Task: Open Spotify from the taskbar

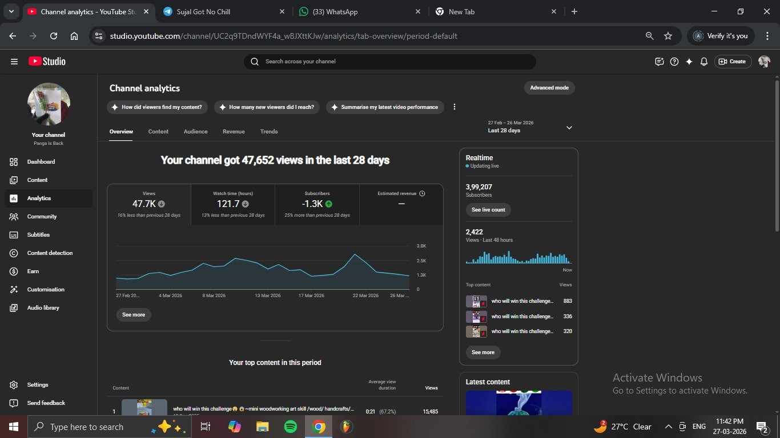Action: 290,427
